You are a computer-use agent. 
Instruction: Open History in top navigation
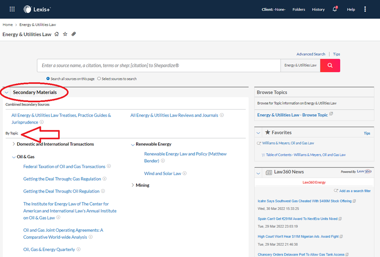[318, 9]
